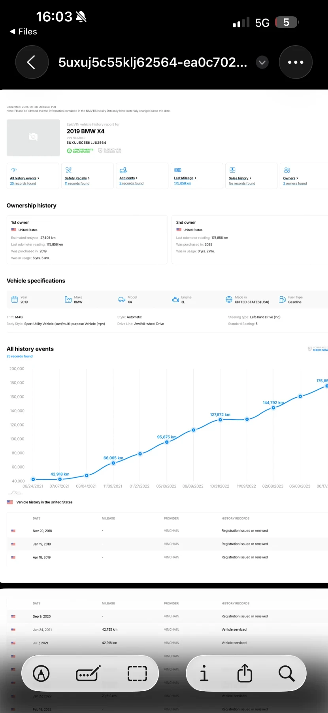The width and height of the screenshot is (328, 713).
Task: Show document info
Action: [x=204, y=673]
